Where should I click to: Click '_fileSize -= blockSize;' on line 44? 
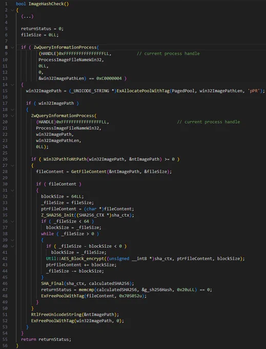click(x=75, y=271)
